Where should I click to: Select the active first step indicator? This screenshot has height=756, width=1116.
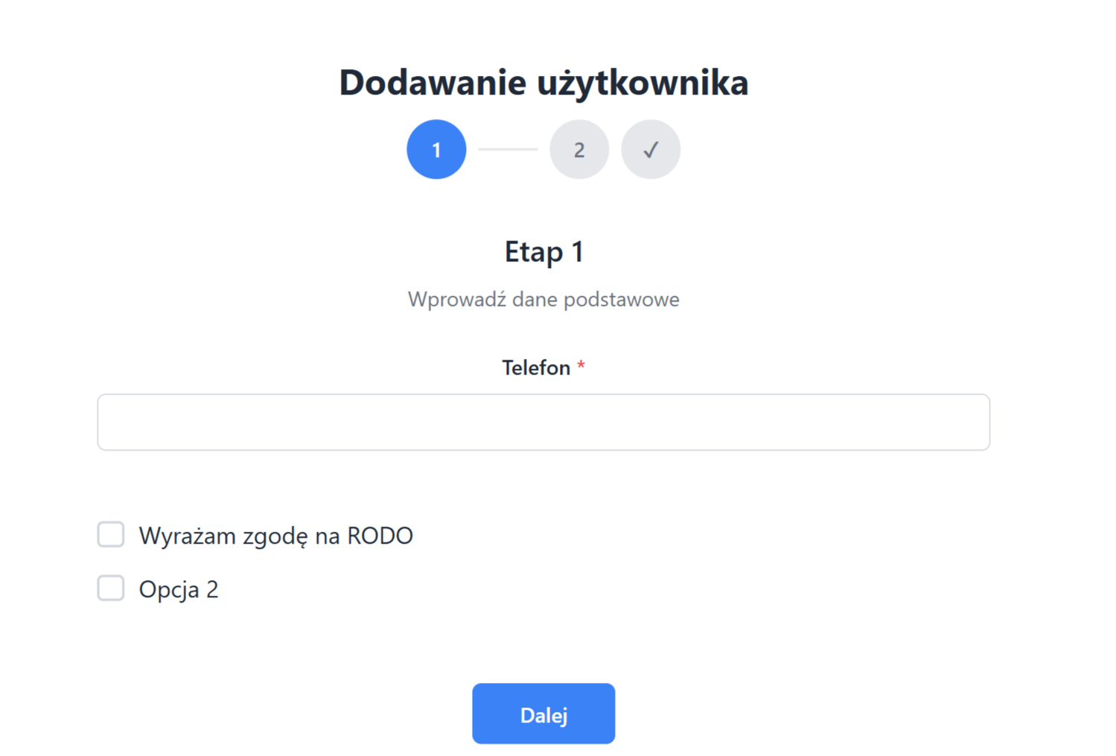[x=436, y=150]
